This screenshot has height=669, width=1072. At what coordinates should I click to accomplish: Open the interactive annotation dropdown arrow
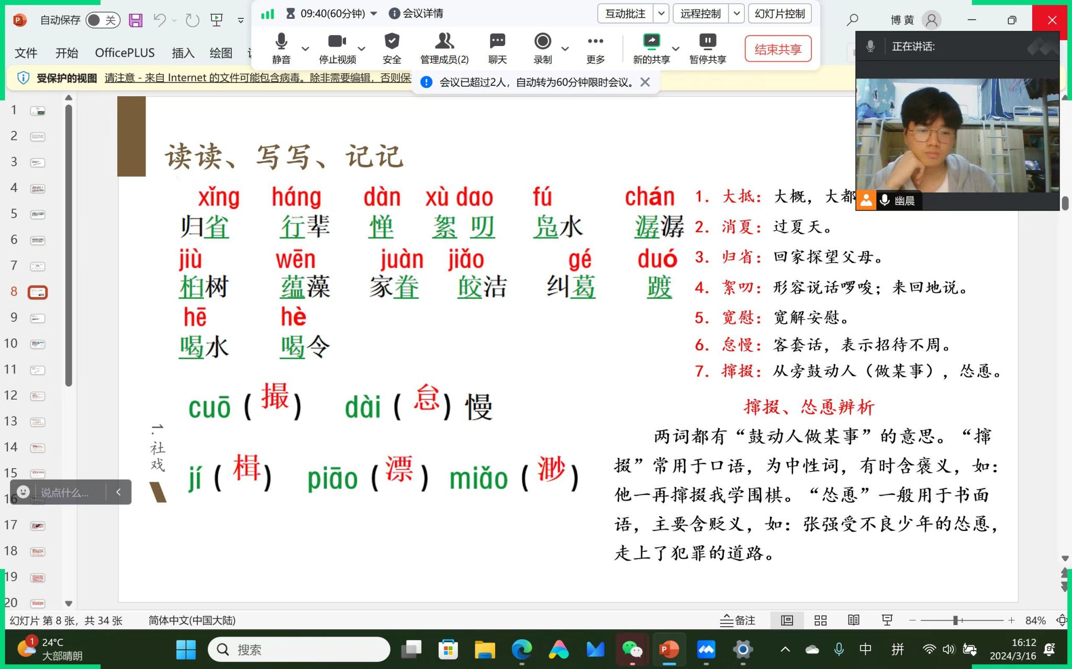(661, 14)
